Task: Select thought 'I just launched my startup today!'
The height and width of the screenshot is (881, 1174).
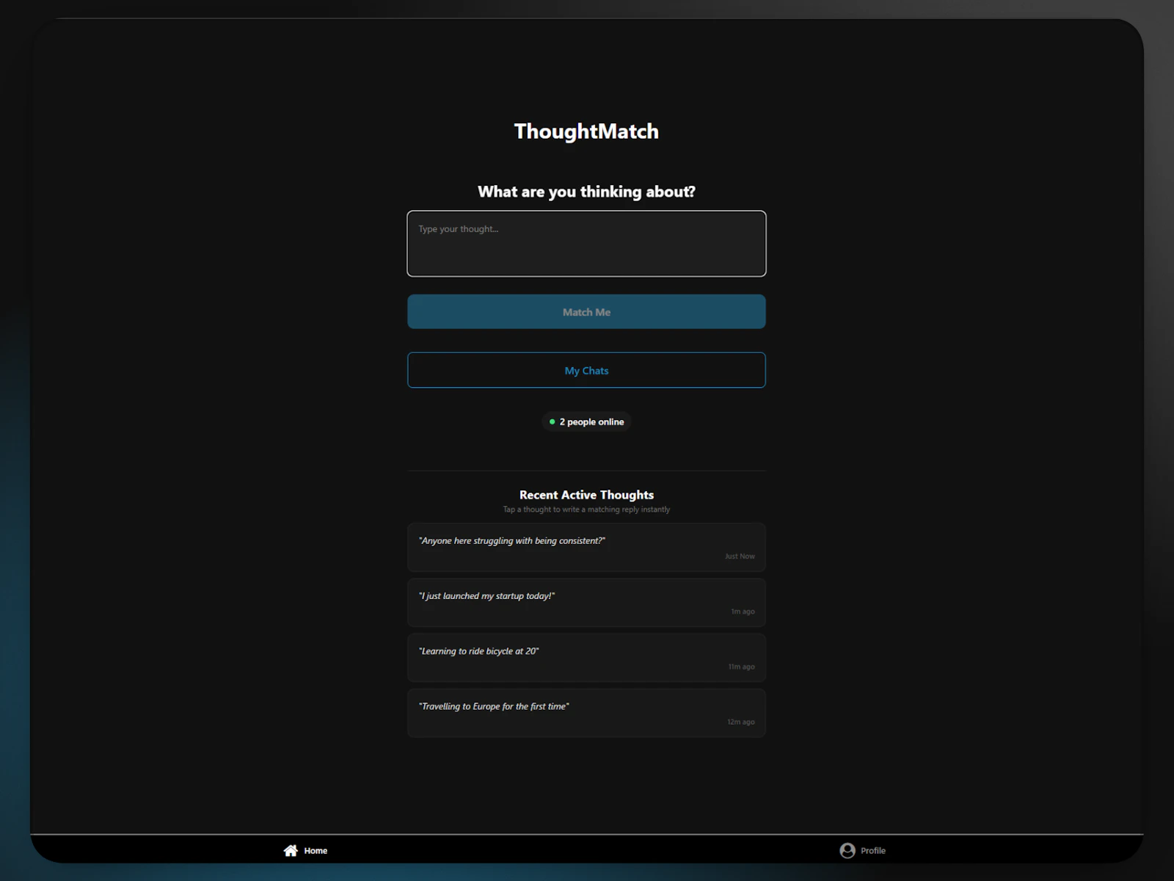Action: [586, 603]
